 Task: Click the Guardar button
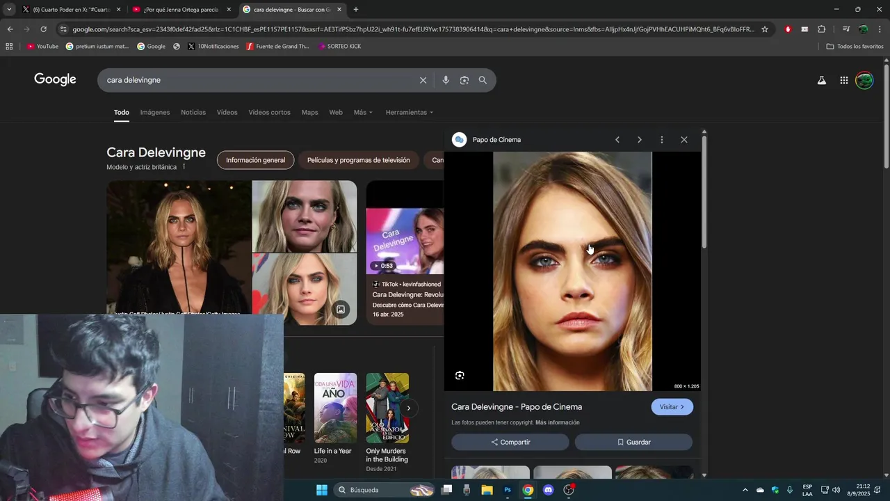pos(633,443)
